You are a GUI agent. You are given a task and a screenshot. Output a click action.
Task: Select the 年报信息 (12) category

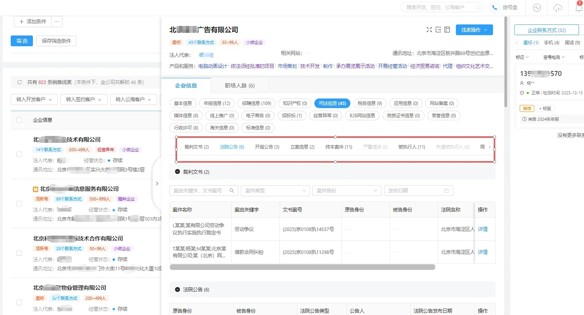click(217, 103)
